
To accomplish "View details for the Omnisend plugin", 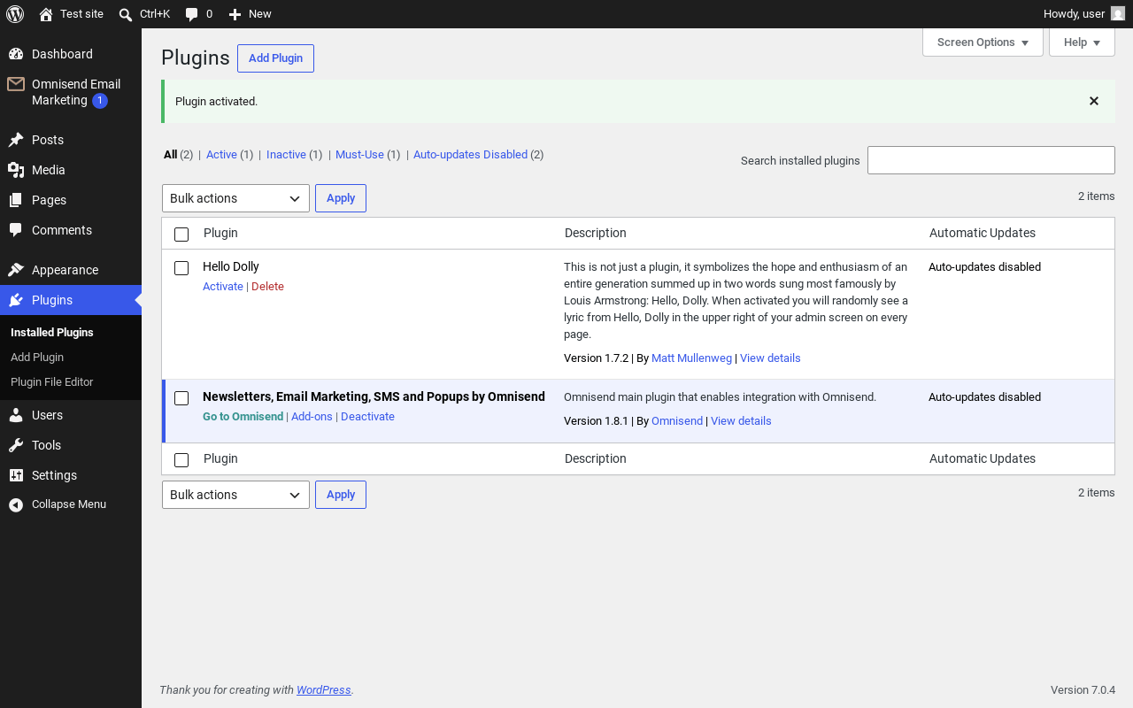I will (741, 421).
